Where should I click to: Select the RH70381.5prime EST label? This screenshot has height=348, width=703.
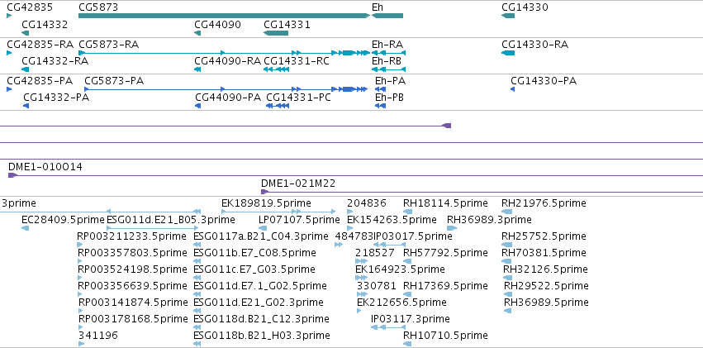point(544,253)
